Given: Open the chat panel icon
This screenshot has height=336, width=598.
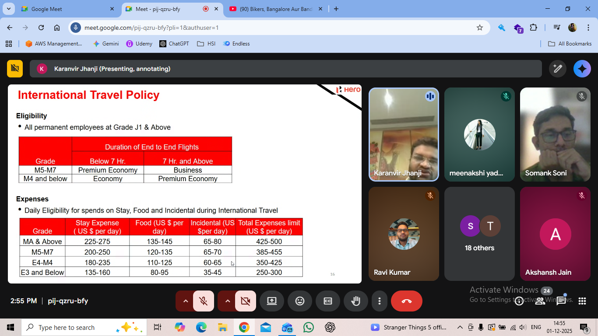Looking at the screenshot, I should [x=561, y=301].
